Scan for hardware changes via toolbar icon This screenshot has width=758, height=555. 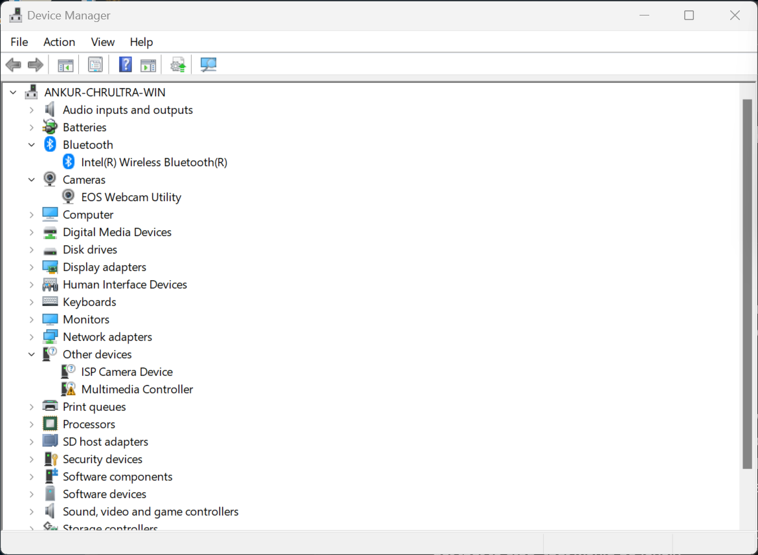tap(208, 65)
